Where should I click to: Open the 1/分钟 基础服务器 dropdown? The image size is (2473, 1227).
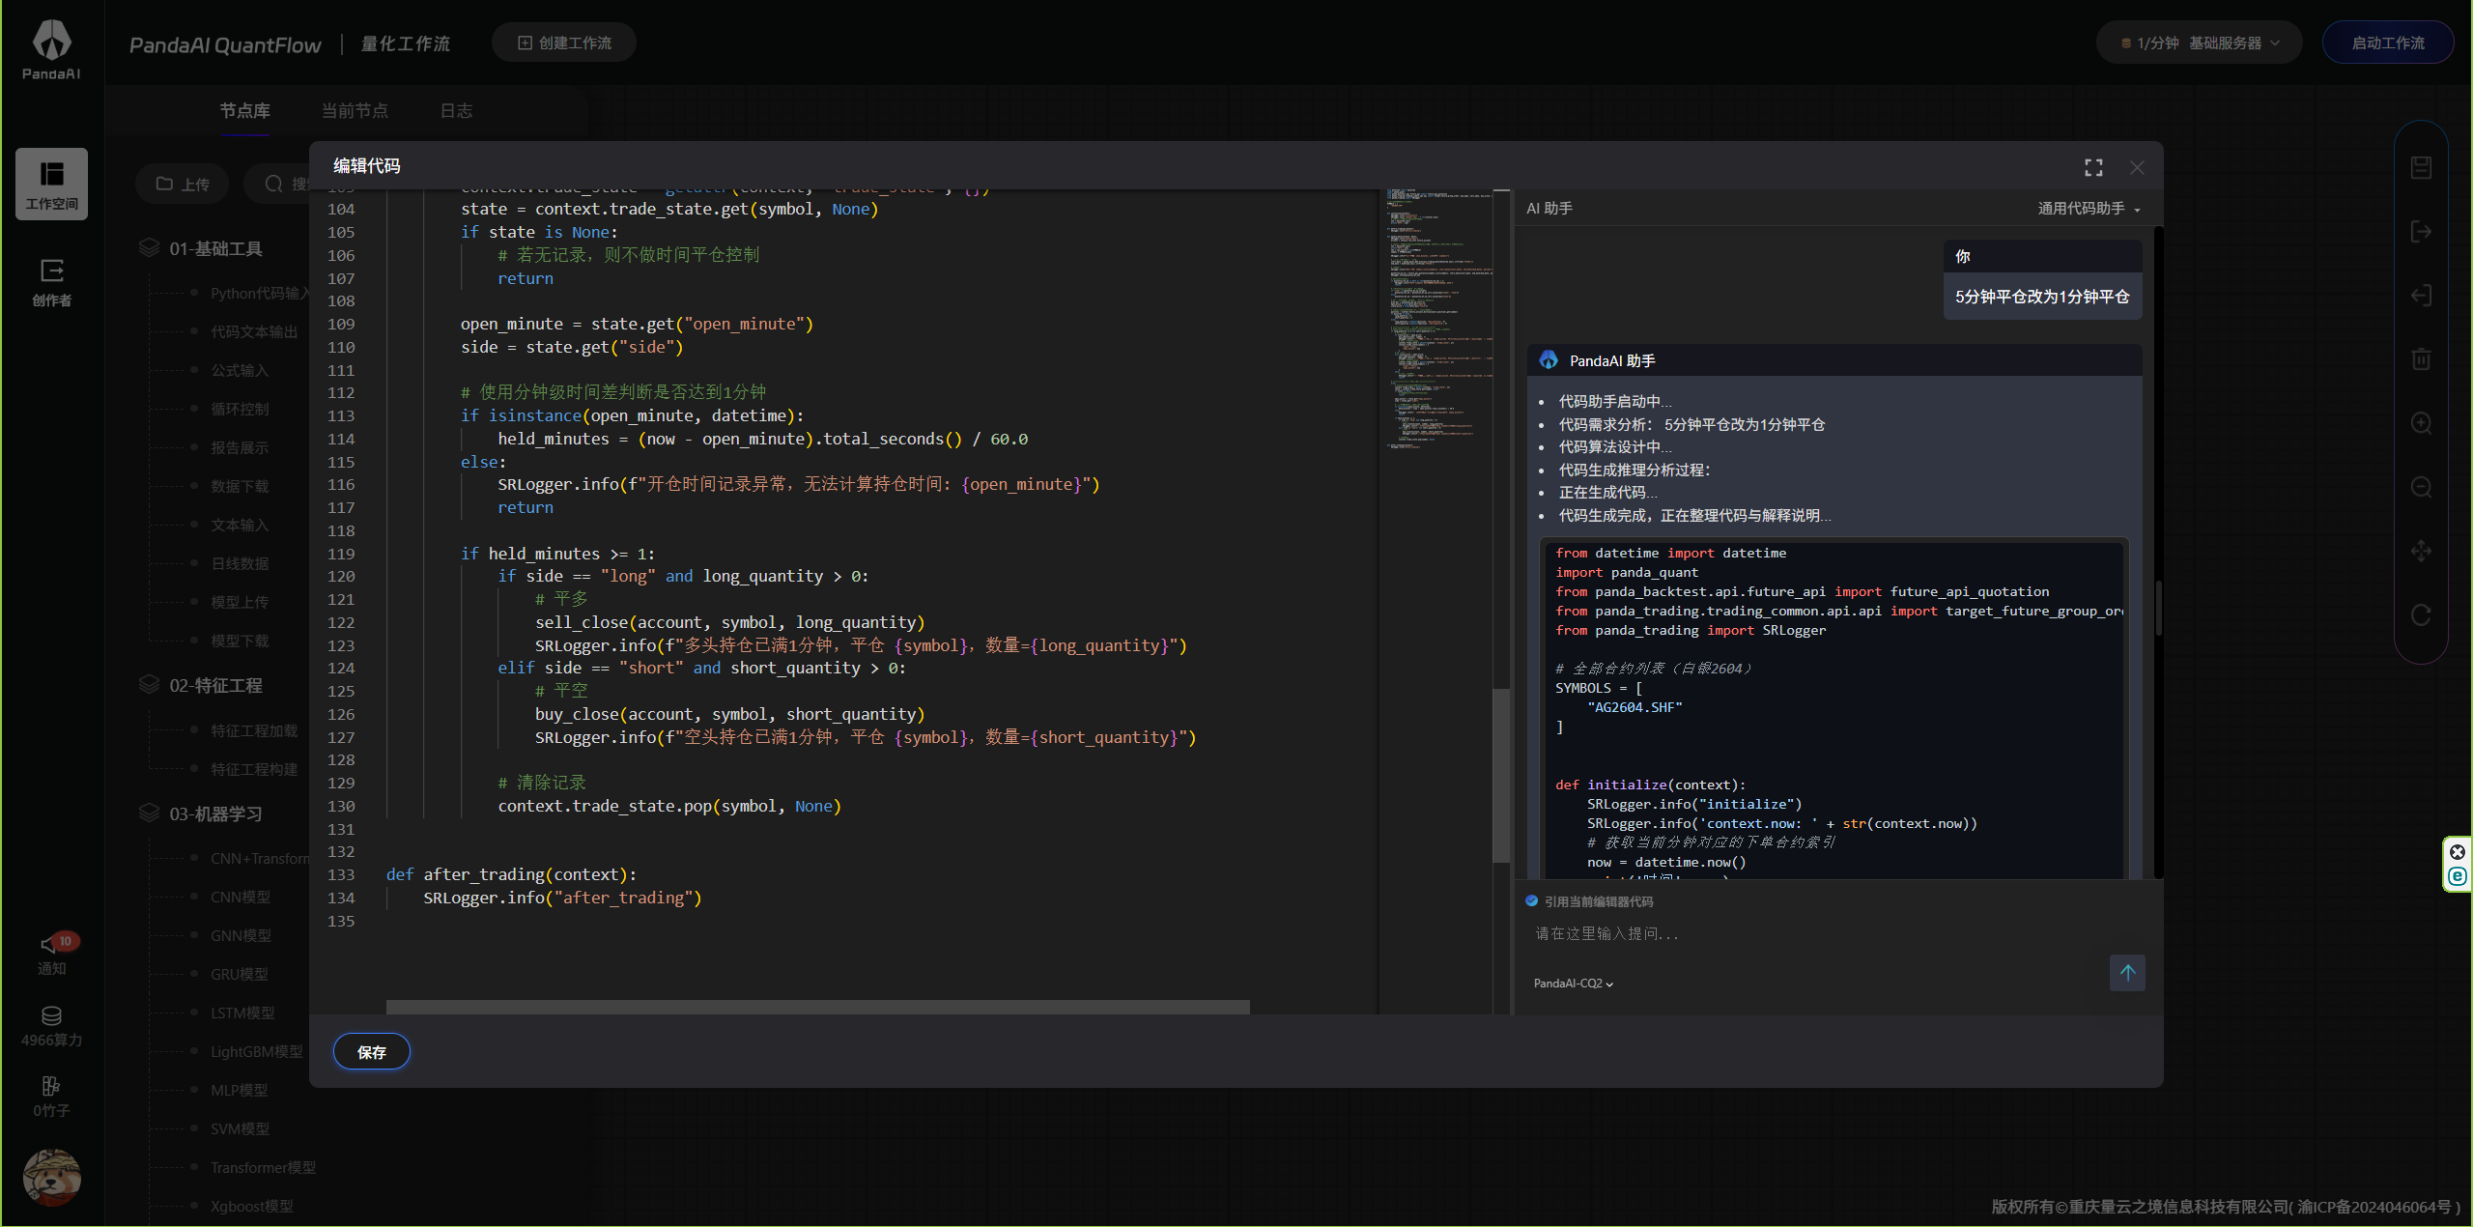coord(2200,43)
